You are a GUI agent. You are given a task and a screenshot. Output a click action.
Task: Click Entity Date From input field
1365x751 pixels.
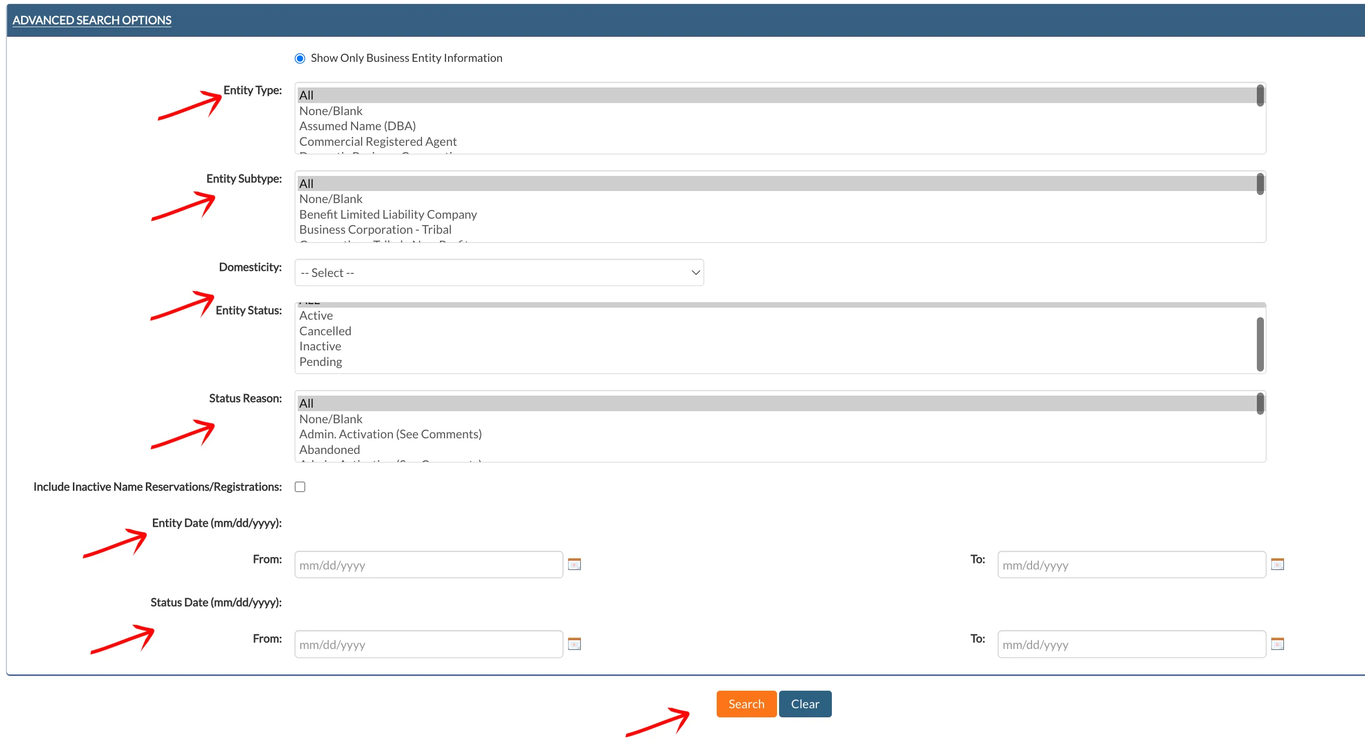[x=429, y=565]
